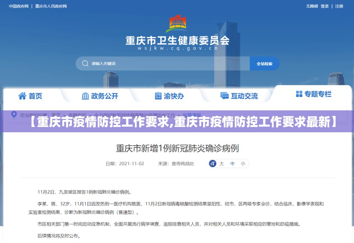
Task: Click the line 后续情况将及时公布
Action: [59, 236]
